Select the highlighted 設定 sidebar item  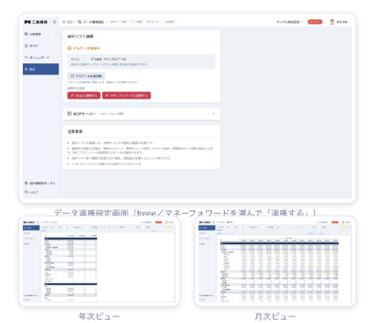[41, 69]
